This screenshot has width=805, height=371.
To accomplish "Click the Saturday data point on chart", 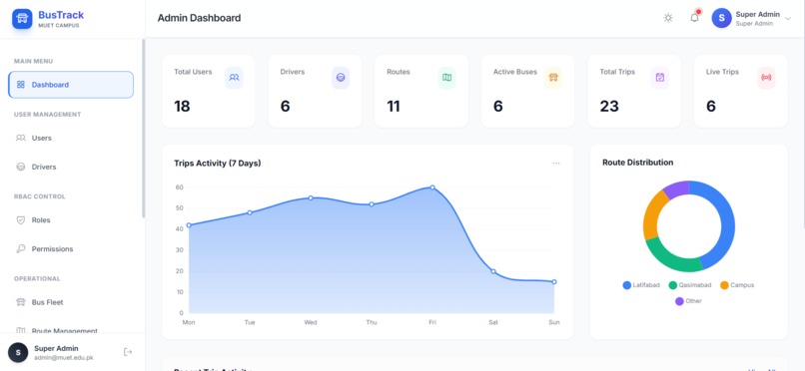I will [x=493, y=271].
